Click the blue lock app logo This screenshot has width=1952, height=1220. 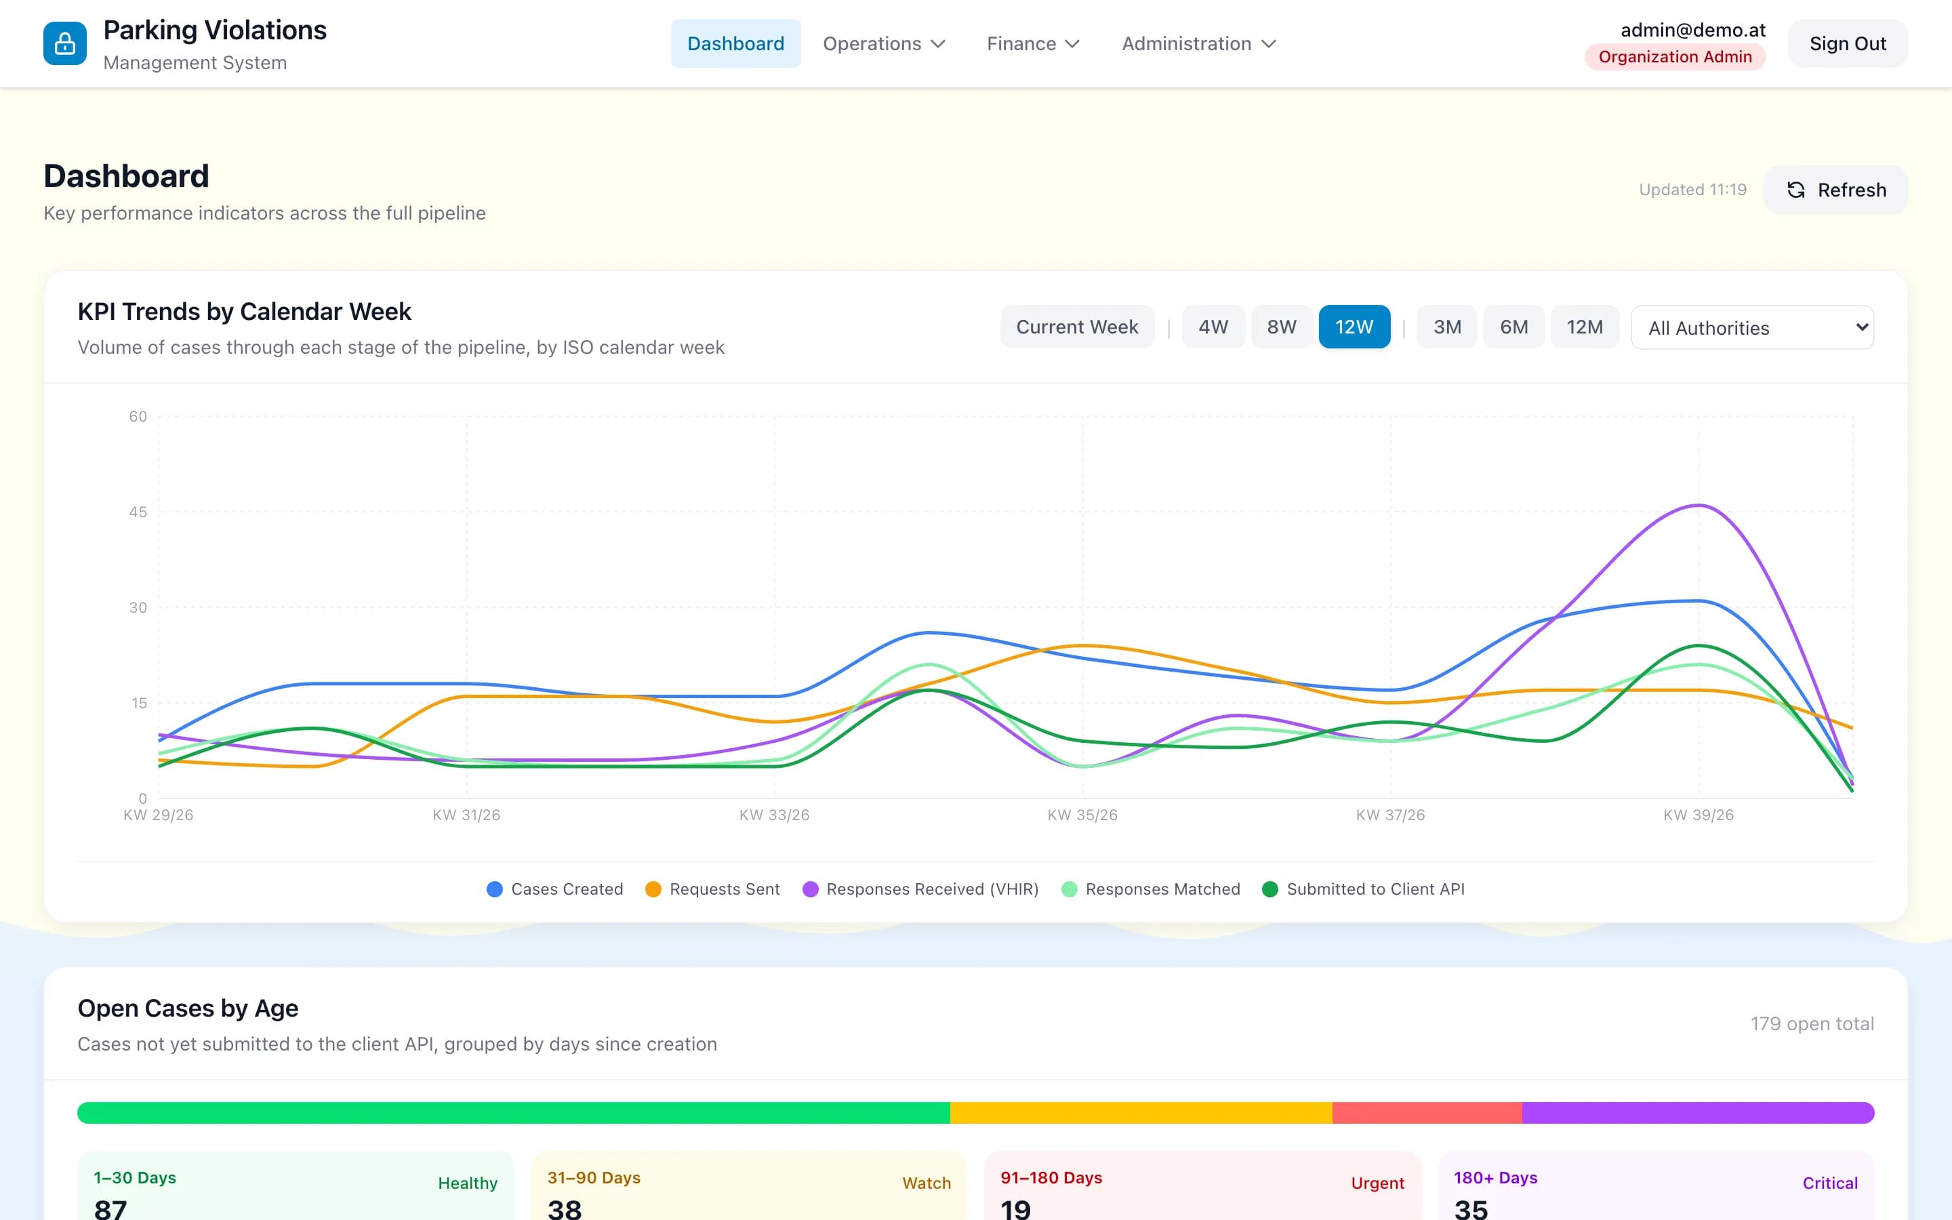click(64, 43)
